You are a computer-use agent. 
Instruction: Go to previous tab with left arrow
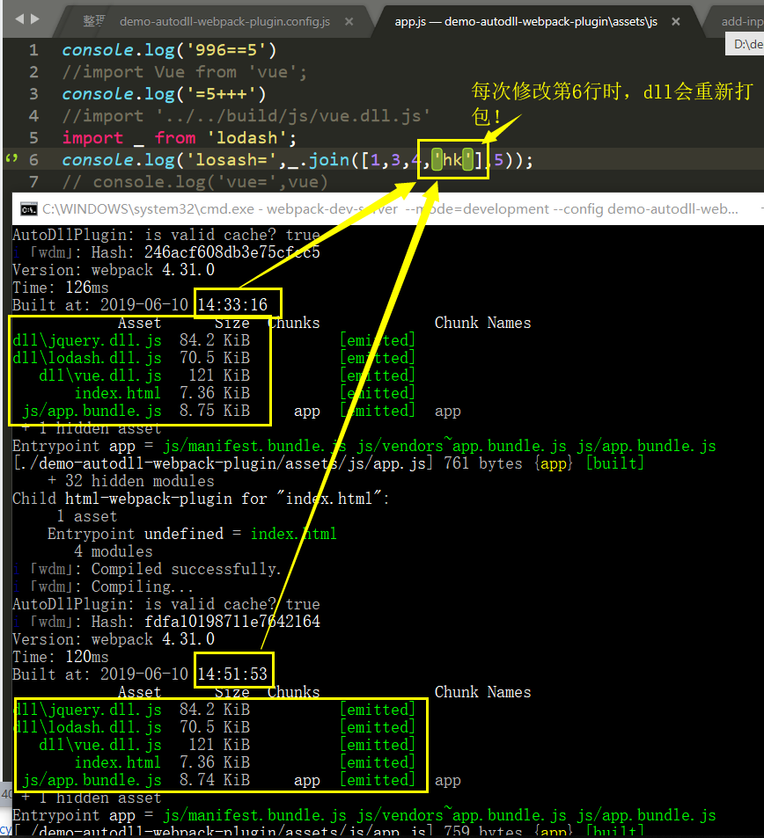[19, 19]
